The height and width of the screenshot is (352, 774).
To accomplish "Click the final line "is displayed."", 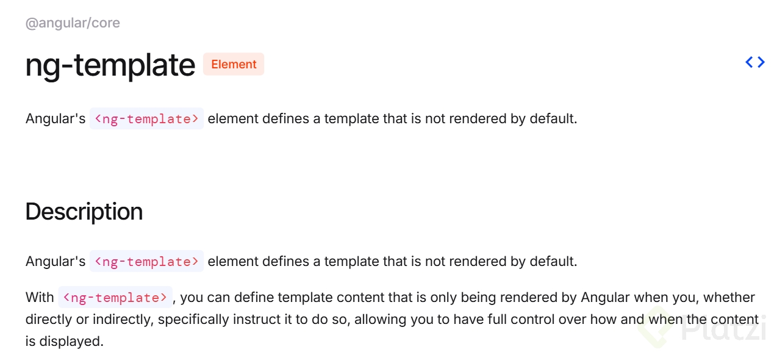I will 65,341.
